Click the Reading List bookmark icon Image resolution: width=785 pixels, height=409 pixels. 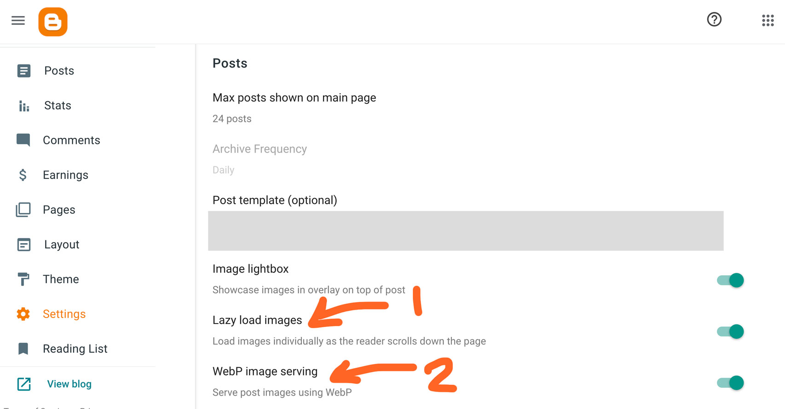point(23,349)
